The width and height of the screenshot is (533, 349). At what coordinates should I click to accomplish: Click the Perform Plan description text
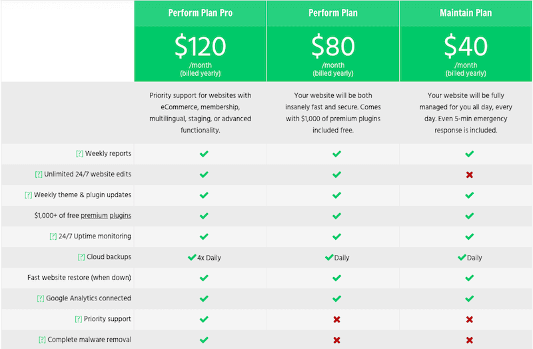click(333, 113)
